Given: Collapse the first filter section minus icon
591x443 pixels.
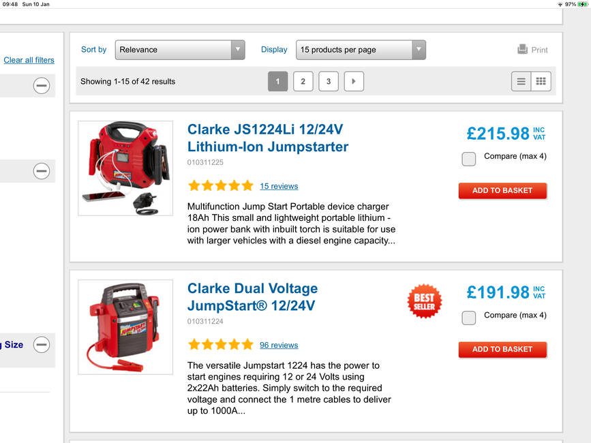Looking at the screenshot, I should [42, 85].
